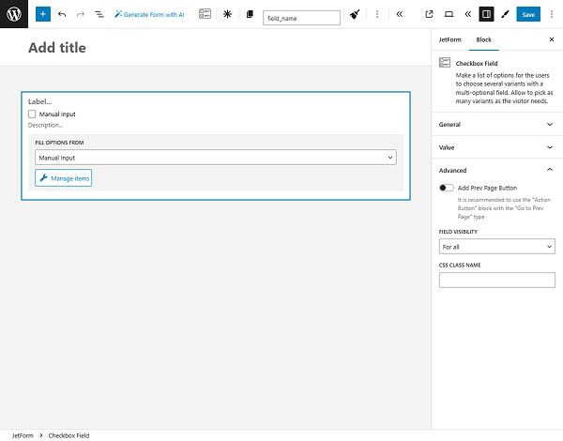Click the Checkbox Field icon in sidebar
This screenshot has width=563, height=441.
tap(445, 63)
